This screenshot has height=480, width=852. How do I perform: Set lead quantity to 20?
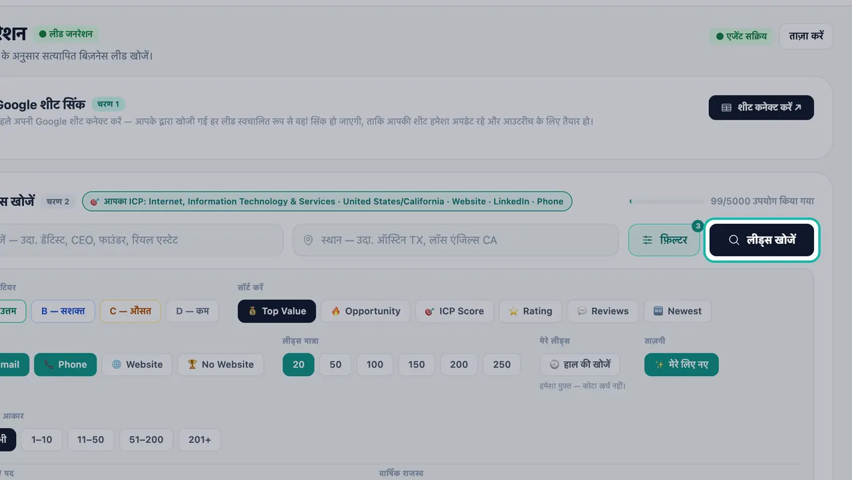pyautogui.click(x=298, y=364)
